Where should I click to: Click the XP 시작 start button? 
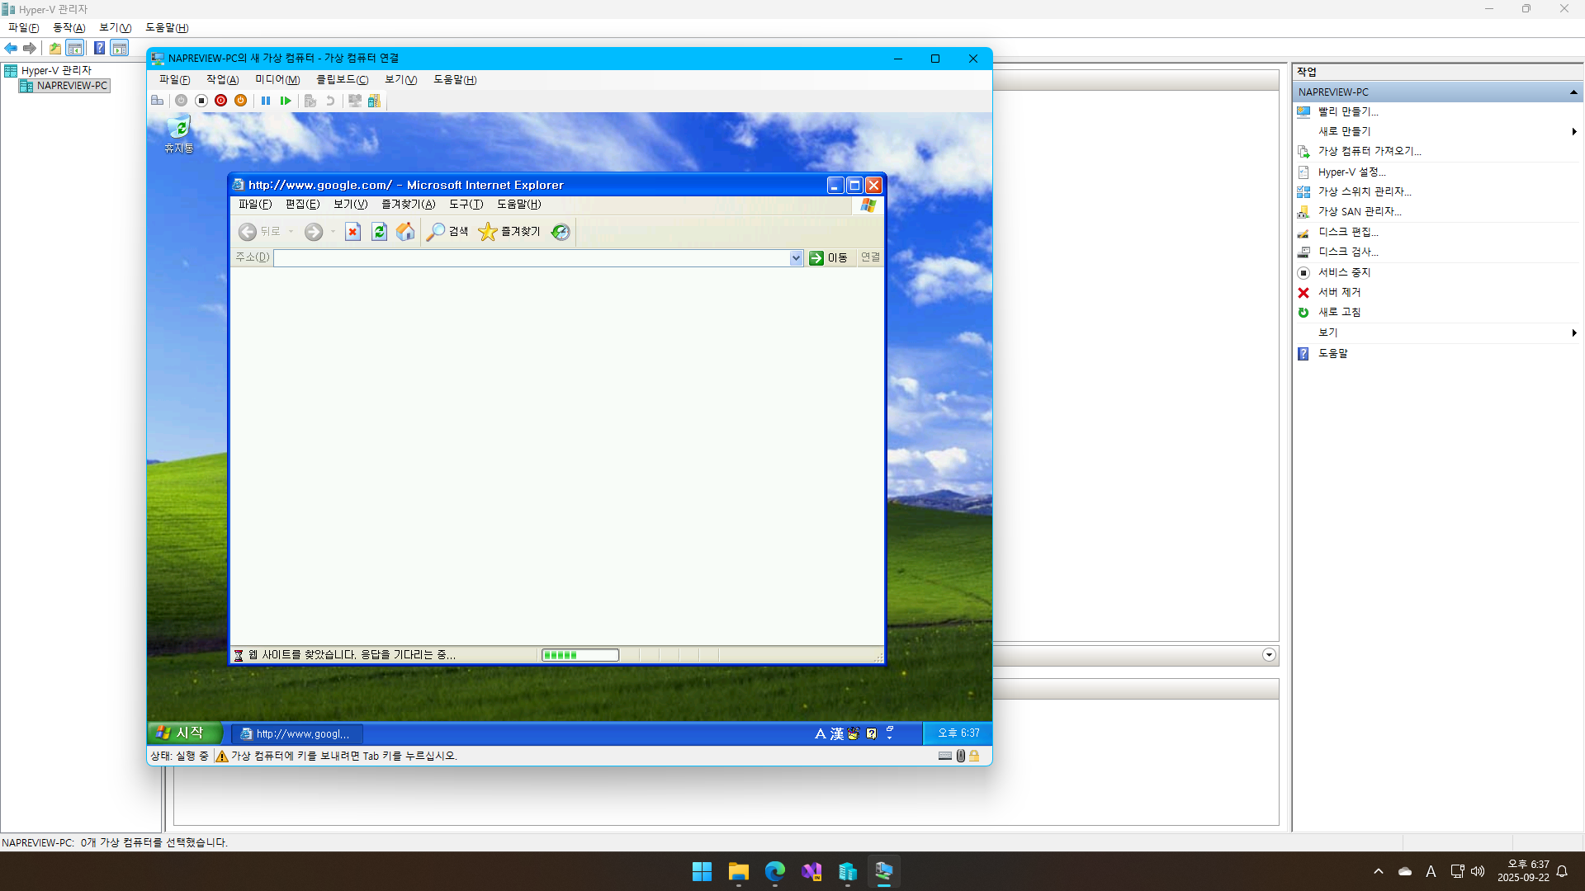click(x=185, y=733)
